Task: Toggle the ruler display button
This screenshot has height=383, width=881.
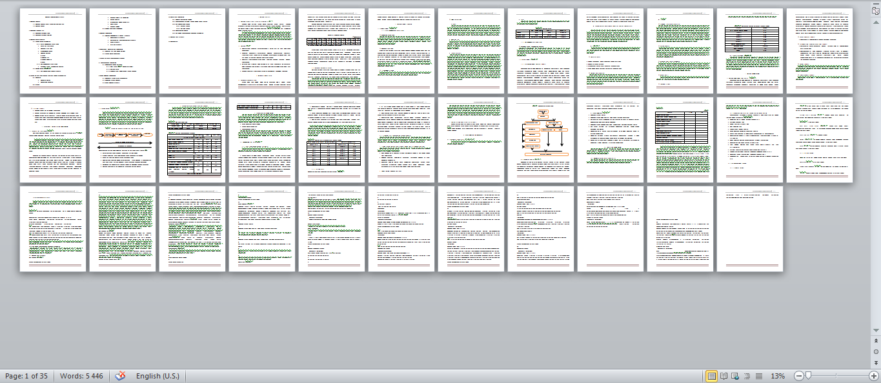Action: (x=876, y=11)
